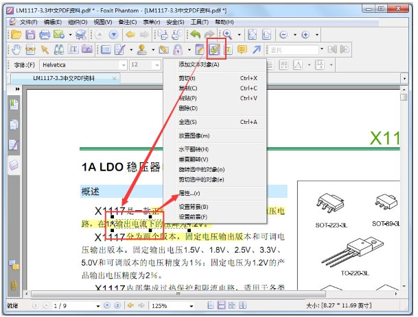The width and height of the screenshot is (418, 317).
Task: Open the Comments panel in left sidebar
Action: tap(14, 266)
